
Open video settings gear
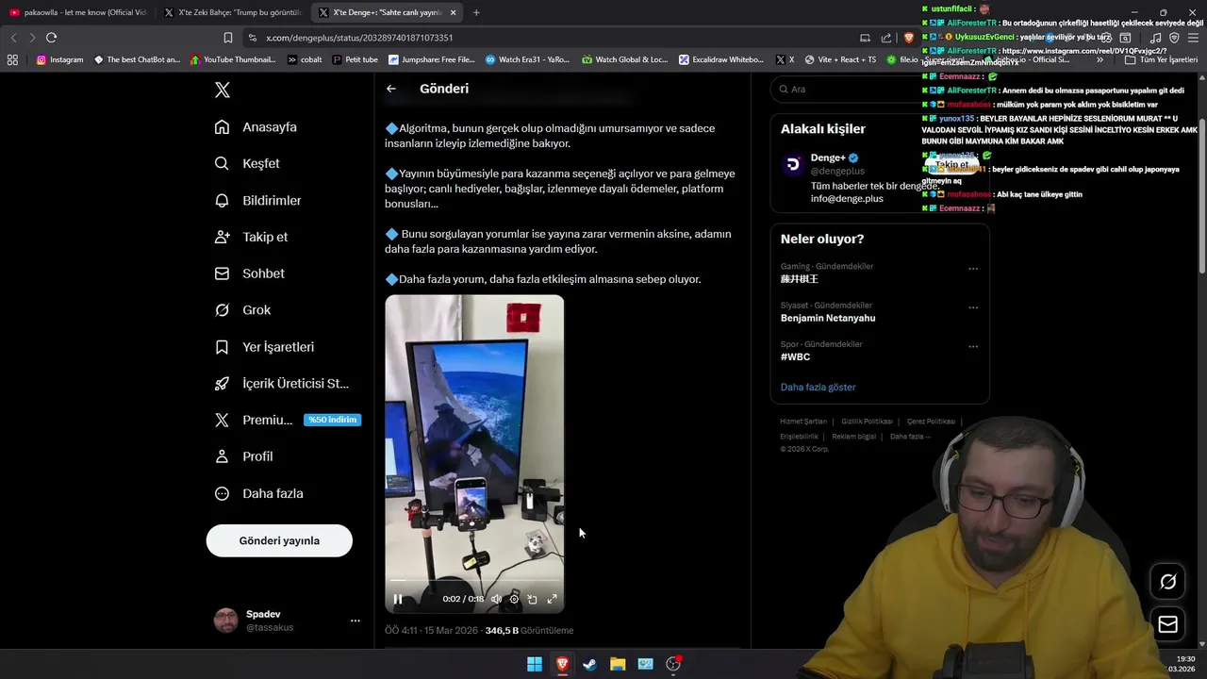[x=514, y=599]
